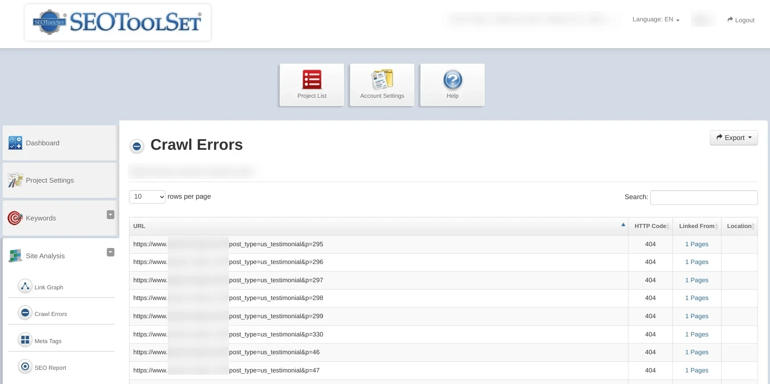The width and height of the screenshot is (770, 384).
Task: Sort table by Location column
Action: point(739,226)
